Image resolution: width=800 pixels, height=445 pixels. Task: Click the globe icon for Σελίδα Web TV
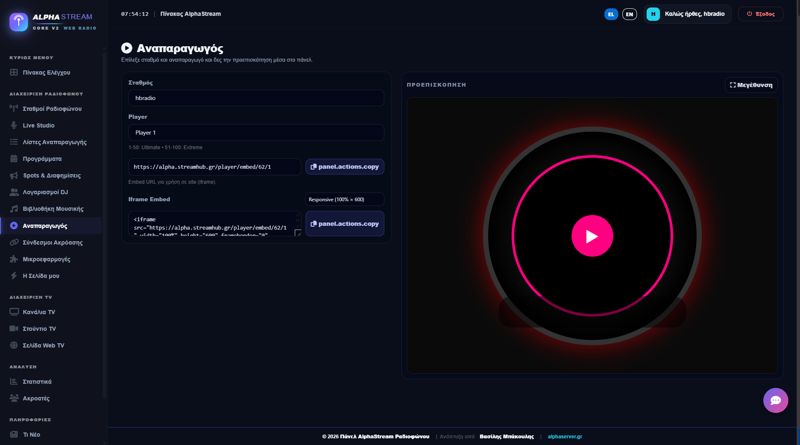click(14, 345)
